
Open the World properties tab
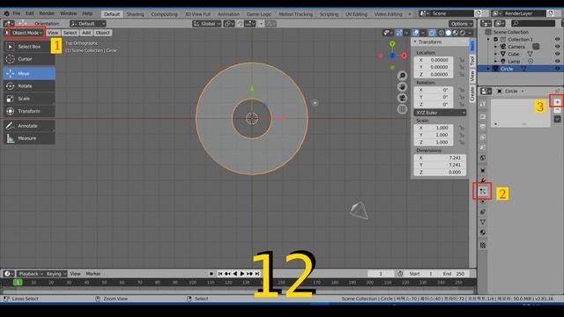click(483, 158)
